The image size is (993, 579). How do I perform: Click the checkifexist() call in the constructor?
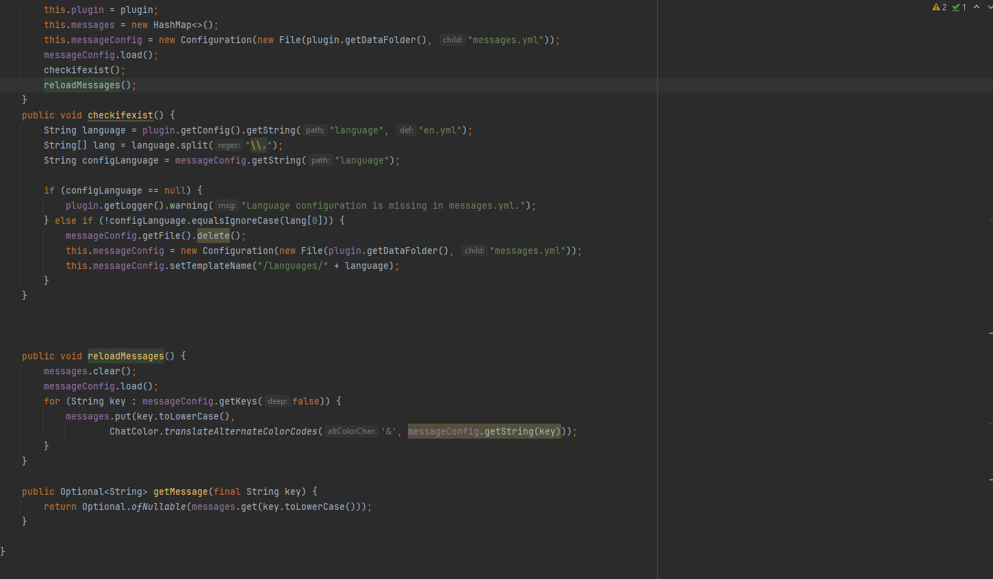[x=85, y=70]
